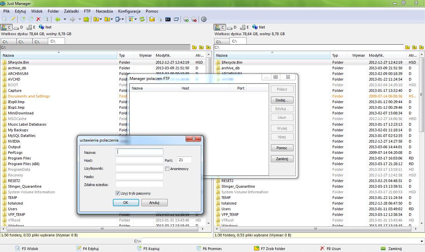
Task: Open settings with the gear toolbar icon
Action: [204, 19]
